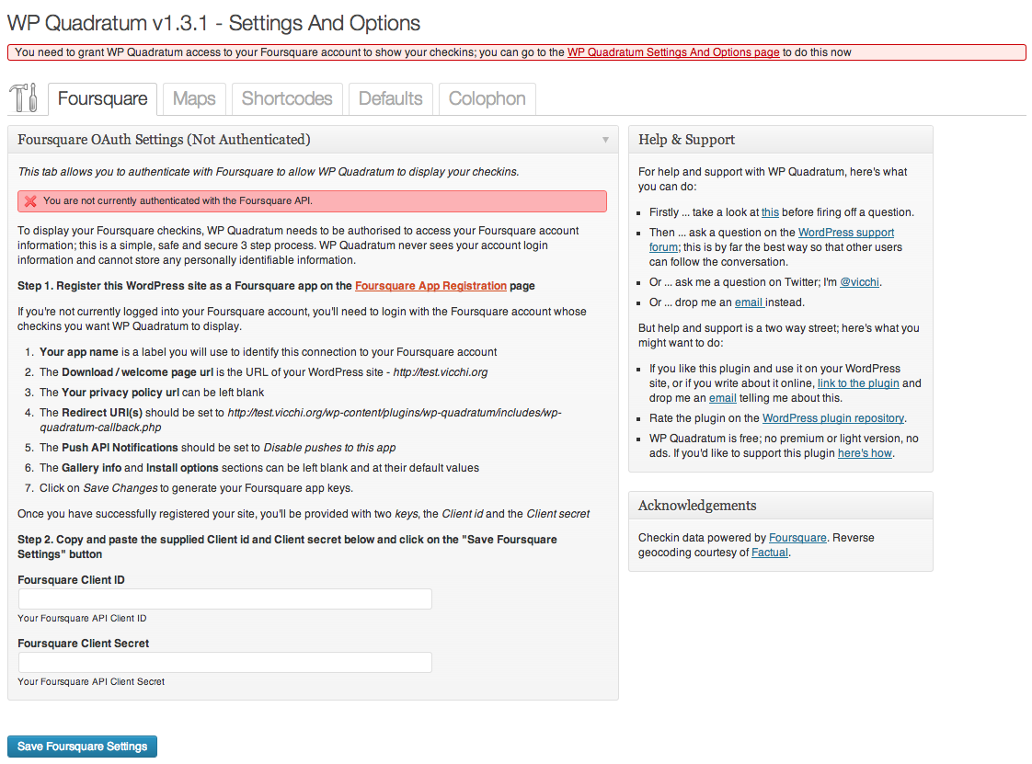Open the Colophon tab
This screenshot has width=1032, height=764.
[x=487, y=98]
